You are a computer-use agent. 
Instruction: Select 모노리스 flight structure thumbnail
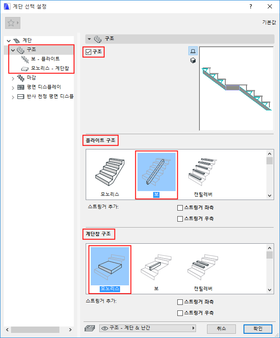110,175
